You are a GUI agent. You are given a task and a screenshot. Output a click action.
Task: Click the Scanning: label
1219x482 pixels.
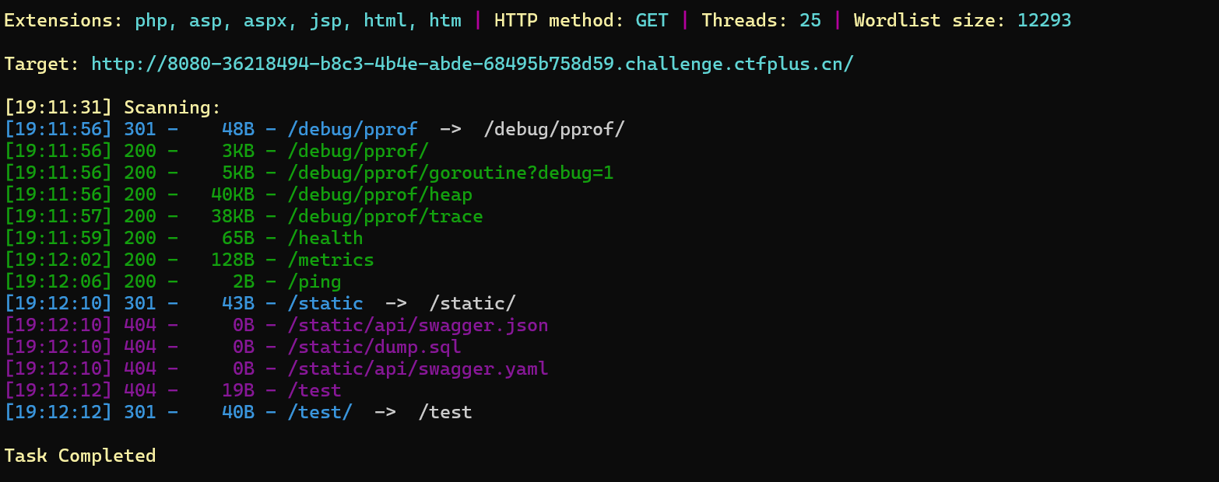pos(173,107)
